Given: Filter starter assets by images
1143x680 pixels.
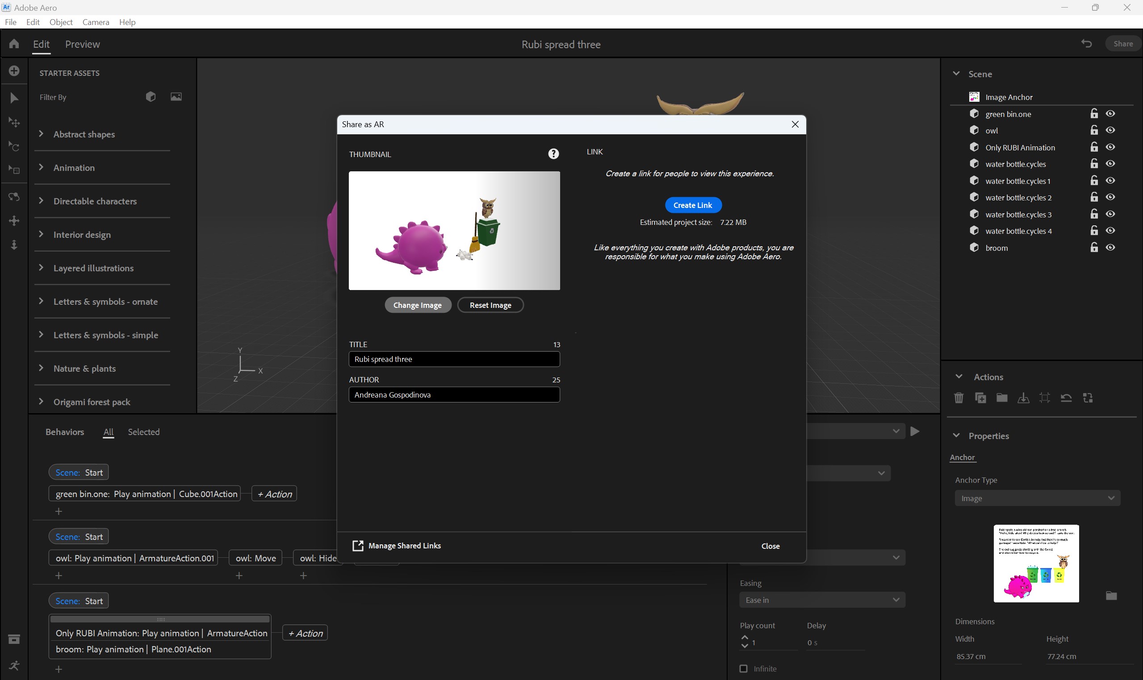Looking at the screenshot, I should click(176, 97).
